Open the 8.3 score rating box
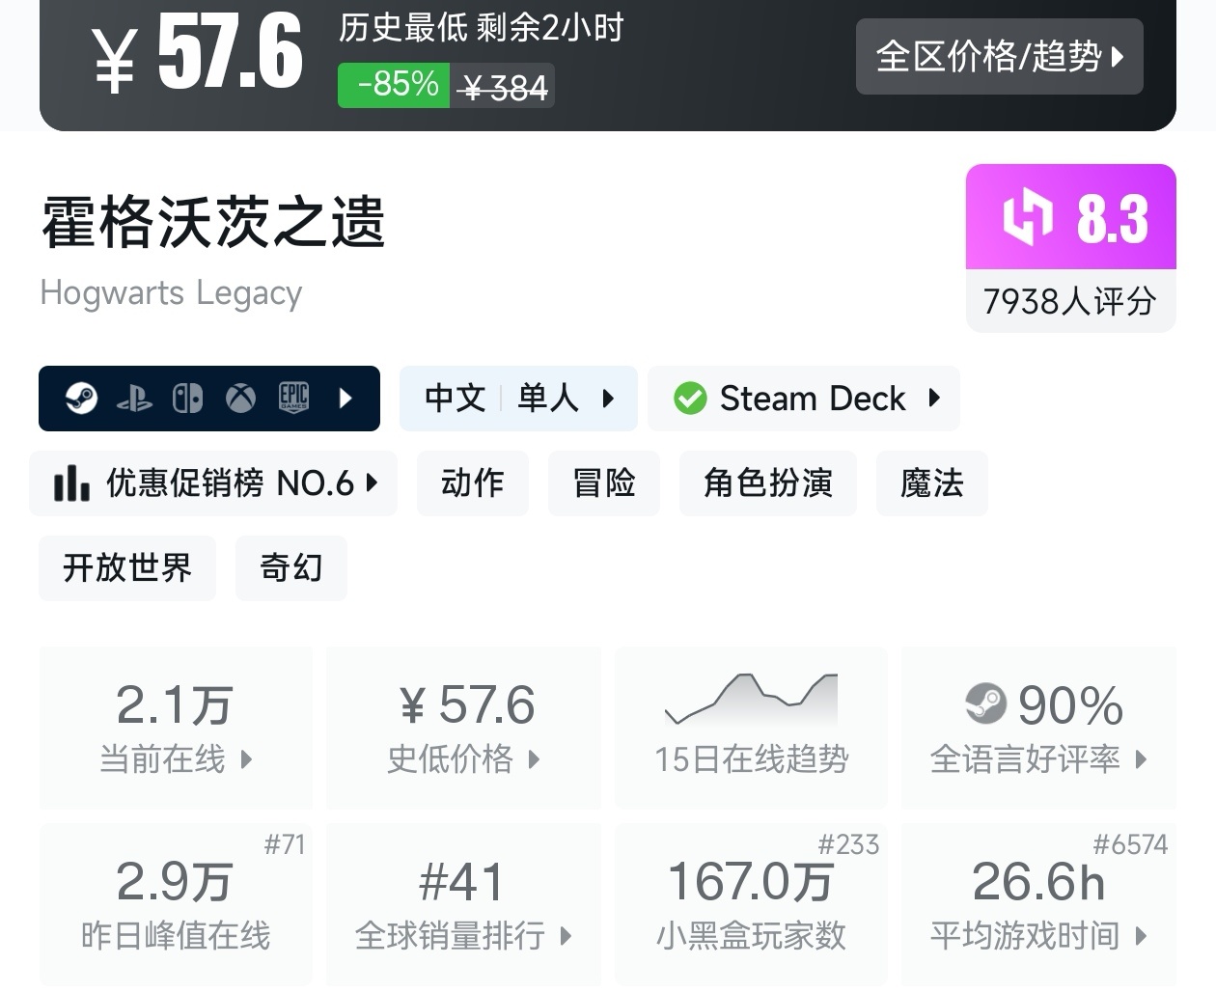Screen dimensions: 1216x992 [x=1070, y=248]
